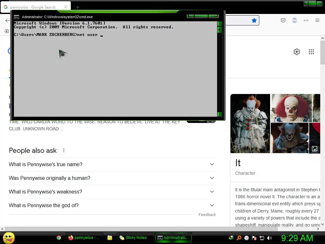Screen dimensions: 325x244
Task: Click the orange magnifier tray icon
Action: click(239, 238)
